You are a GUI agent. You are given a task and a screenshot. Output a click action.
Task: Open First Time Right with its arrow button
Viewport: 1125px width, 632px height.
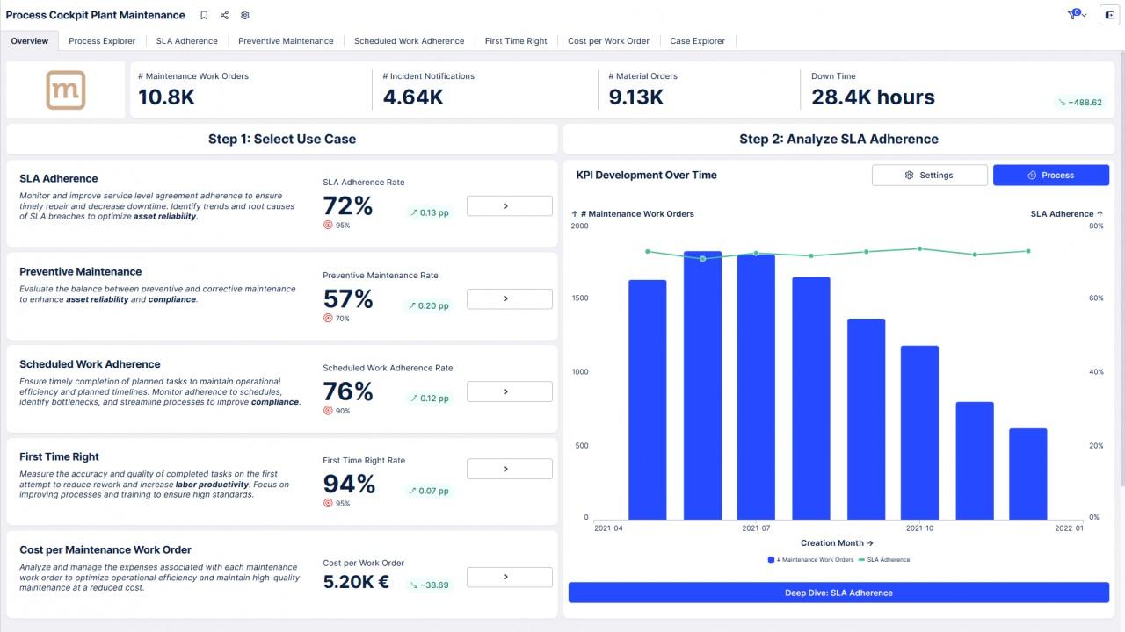509,469
